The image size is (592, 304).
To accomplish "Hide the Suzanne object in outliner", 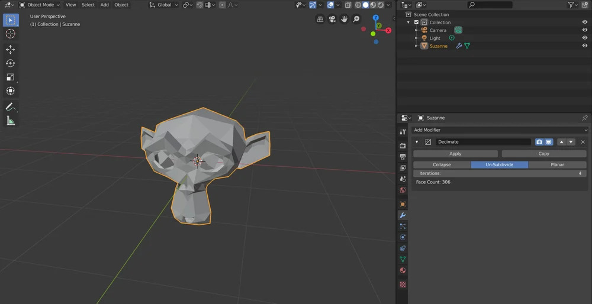I will click(584, 46).
